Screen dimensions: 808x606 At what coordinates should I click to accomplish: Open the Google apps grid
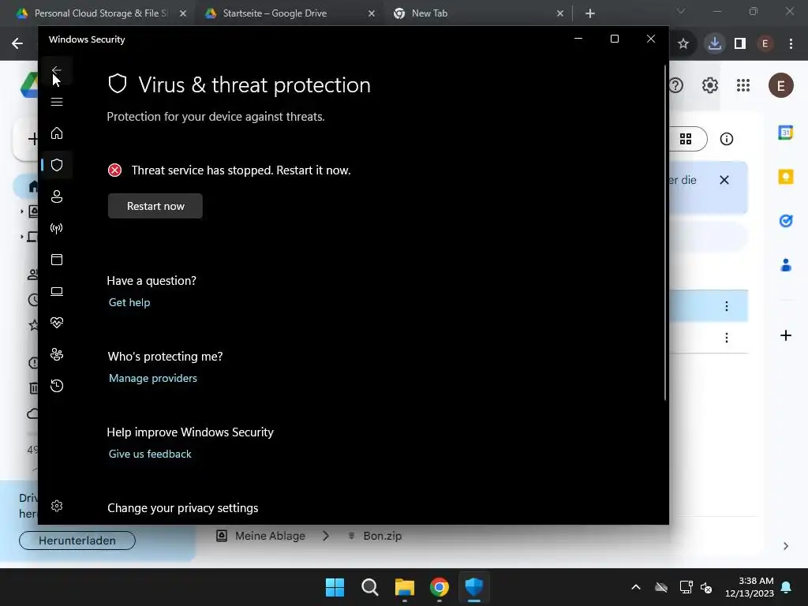tap(743, 85)
